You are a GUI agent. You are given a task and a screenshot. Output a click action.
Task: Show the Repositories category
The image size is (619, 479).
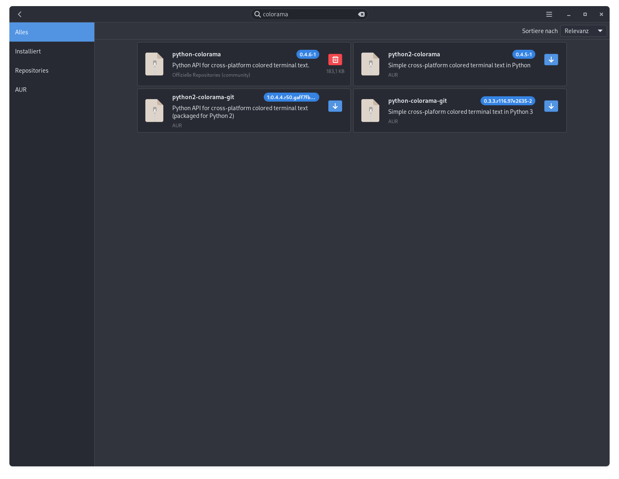point(52,71)
